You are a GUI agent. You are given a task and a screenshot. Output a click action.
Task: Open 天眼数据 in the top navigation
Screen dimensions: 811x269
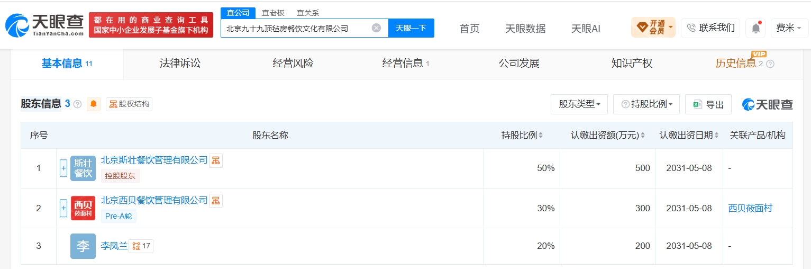[525, 29]
